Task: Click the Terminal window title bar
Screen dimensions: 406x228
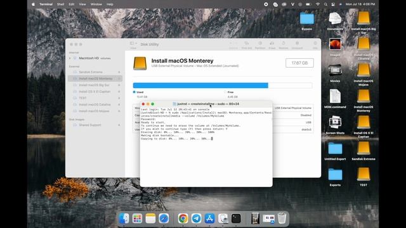Action: coord(206,104)
